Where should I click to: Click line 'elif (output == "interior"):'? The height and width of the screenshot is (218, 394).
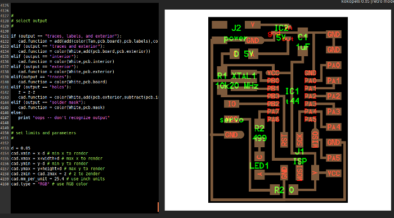point(44,56)
